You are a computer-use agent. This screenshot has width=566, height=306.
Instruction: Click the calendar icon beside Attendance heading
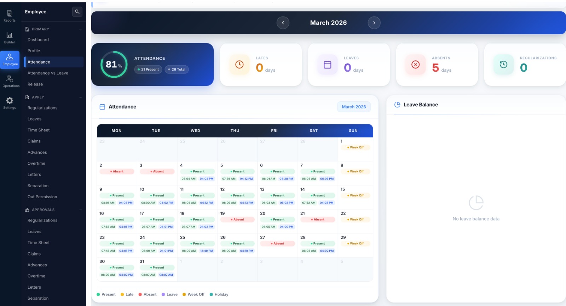(x=102, y=107)
